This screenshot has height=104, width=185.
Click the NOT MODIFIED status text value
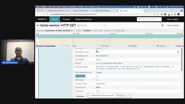click(x=102, y=56)
